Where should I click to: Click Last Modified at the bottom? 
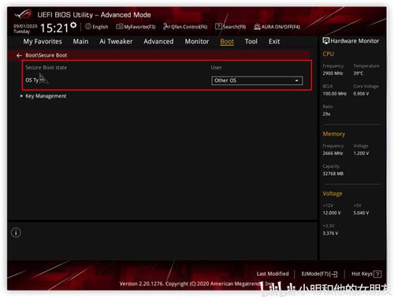(x=273, y=274)
